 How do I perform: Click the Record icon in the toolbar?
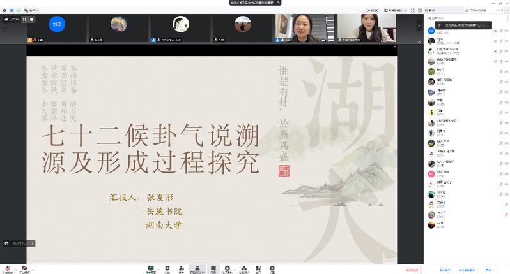click(227, 268)
